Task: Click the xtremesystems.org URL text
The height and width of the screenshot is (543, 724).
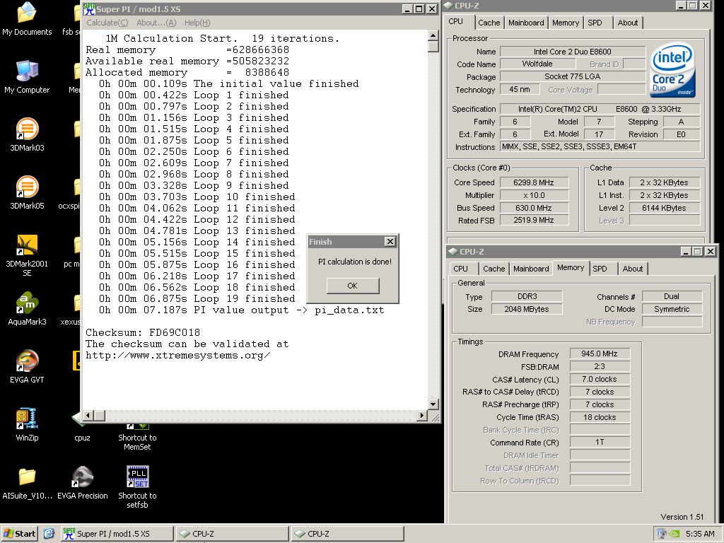Action: click(177, 356)
